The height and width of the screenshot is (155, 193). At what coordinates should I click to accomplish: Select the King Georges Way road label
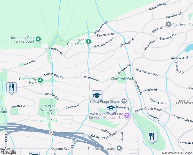coord(147,72)
